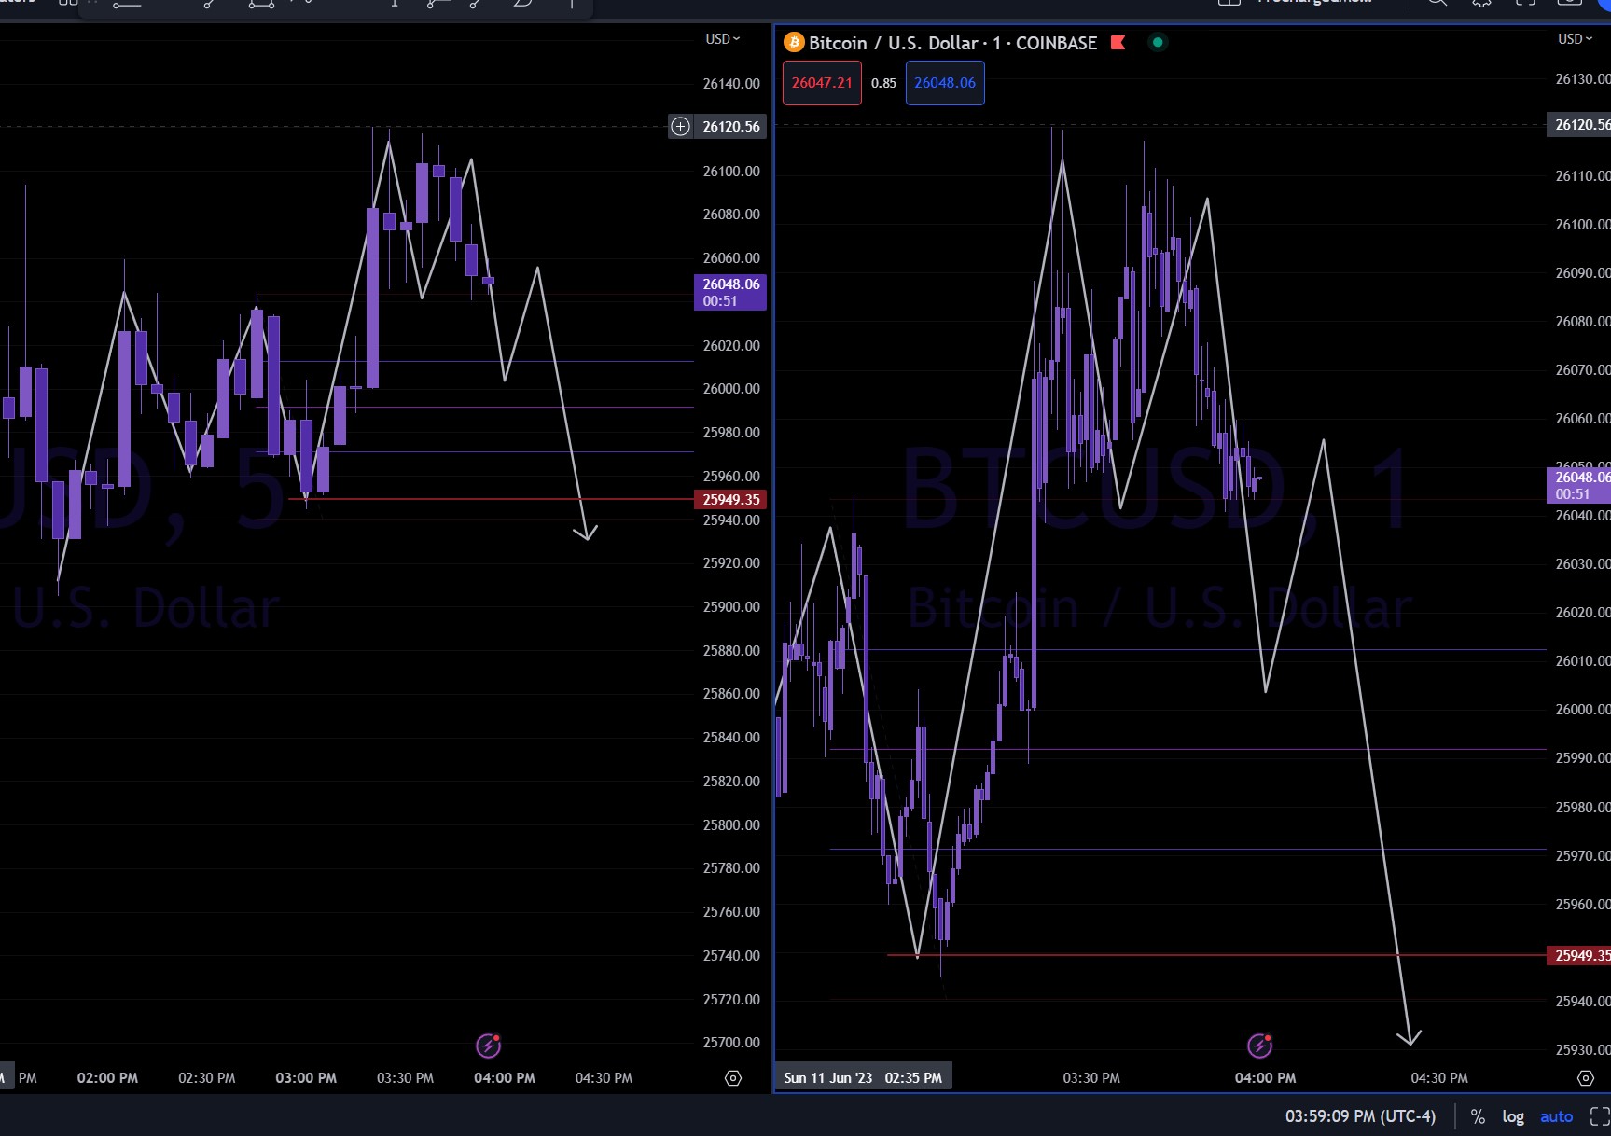Image resolution: width=1611 pixels, height=1136 pixels.
Task: Click 04:00 PM on the right time axis
Action: 1266,1078
